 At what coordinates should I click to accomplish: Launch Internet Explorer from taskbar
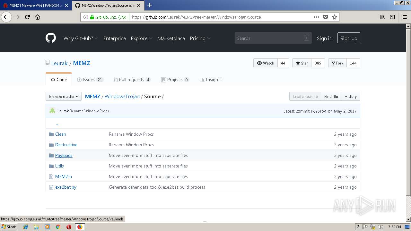[x=26, y=227]
